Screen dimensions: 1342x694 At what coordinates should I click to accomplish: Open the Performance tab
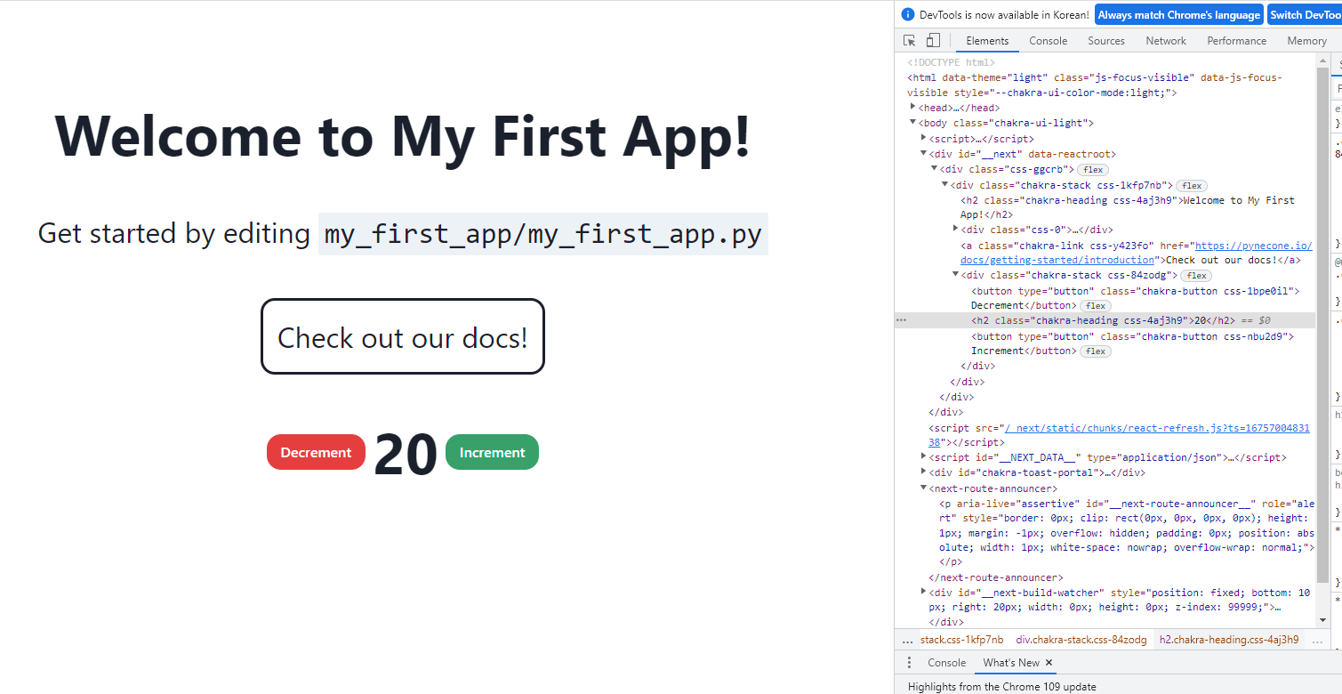(1237, 41)
